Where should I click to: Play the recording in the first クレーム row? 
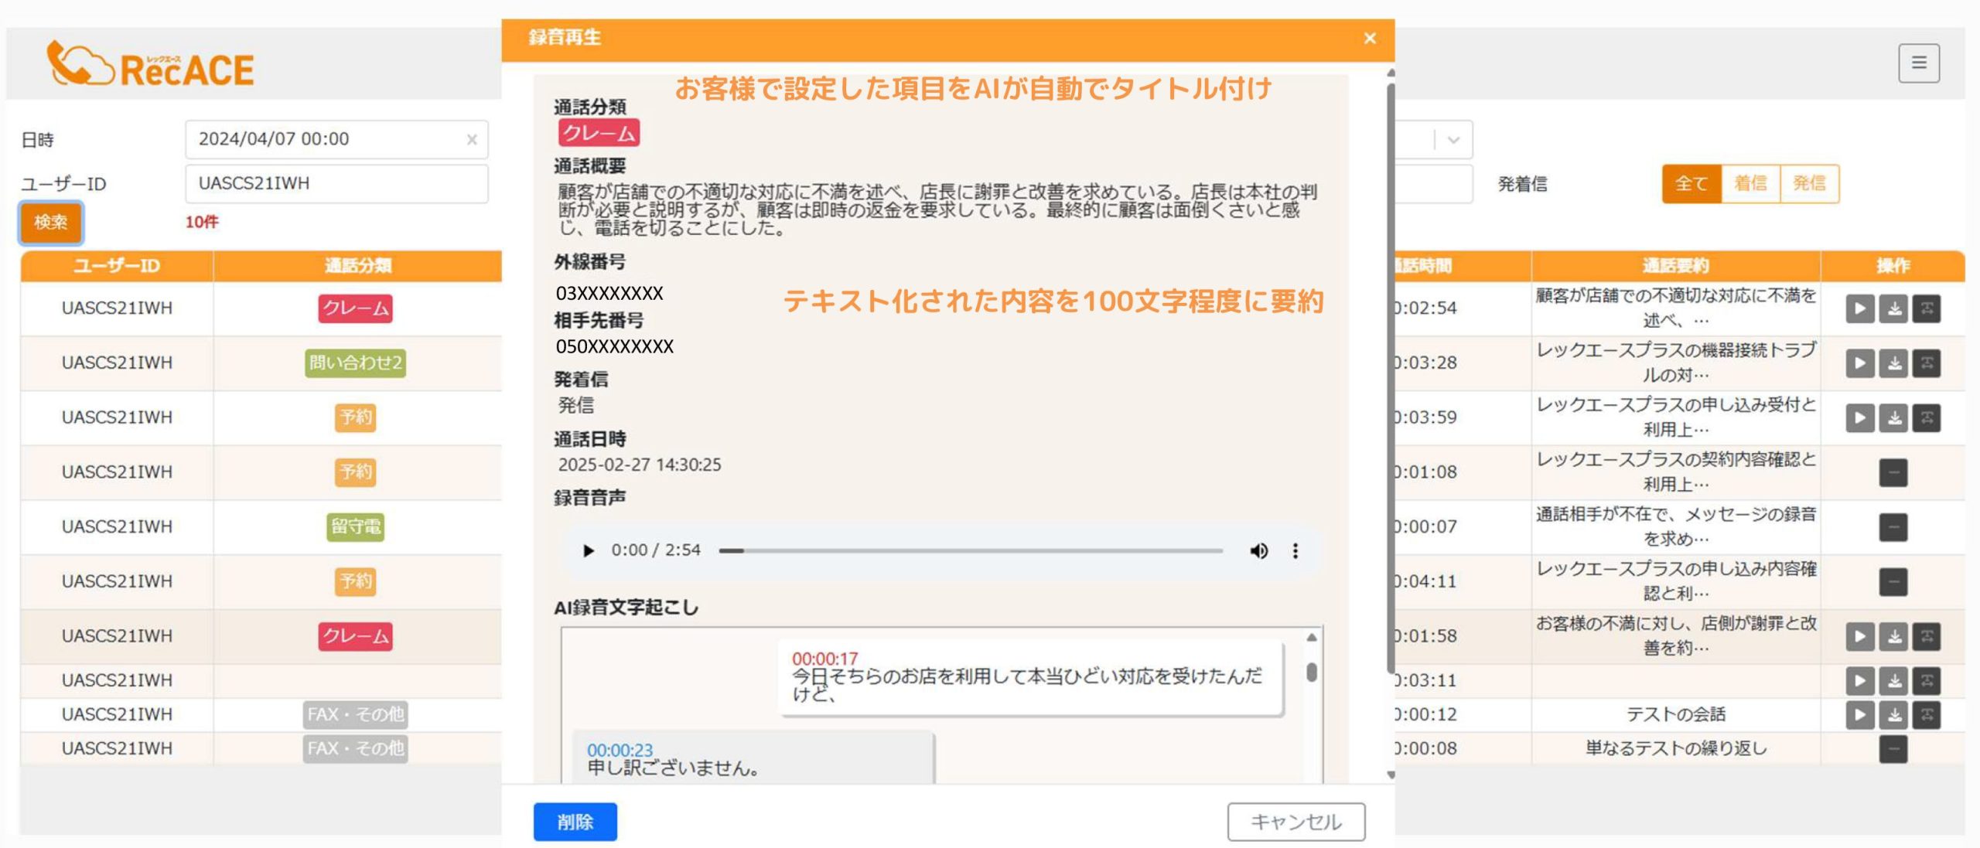[1859, 308]
